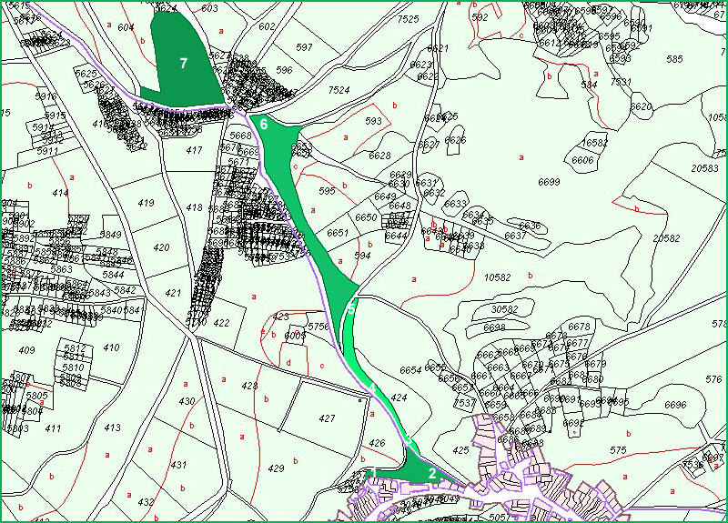This screenshot has height=523, width=728.
Task: Click parcel 6696 label
Action: [675, 405]
